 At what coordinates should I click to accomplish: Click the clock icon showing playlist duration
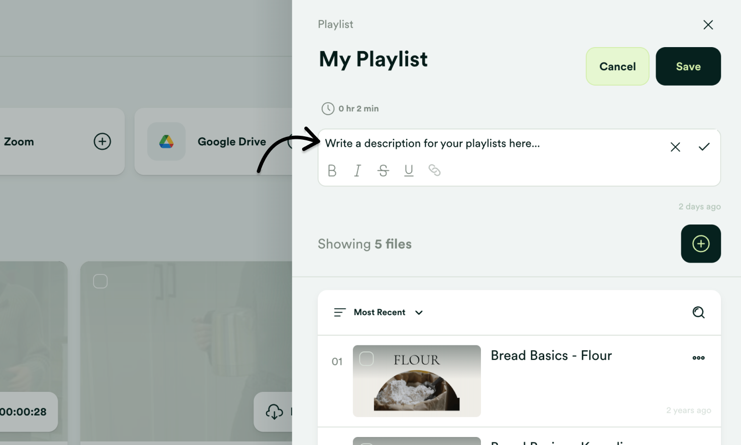pos(328,108)
